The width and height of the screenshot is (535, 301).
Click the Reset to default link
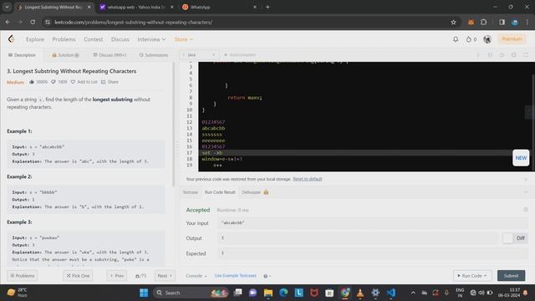click(308, 179)
